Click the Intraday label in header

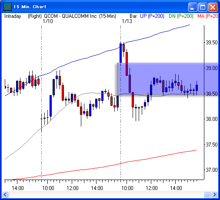[x=13, y=16]
